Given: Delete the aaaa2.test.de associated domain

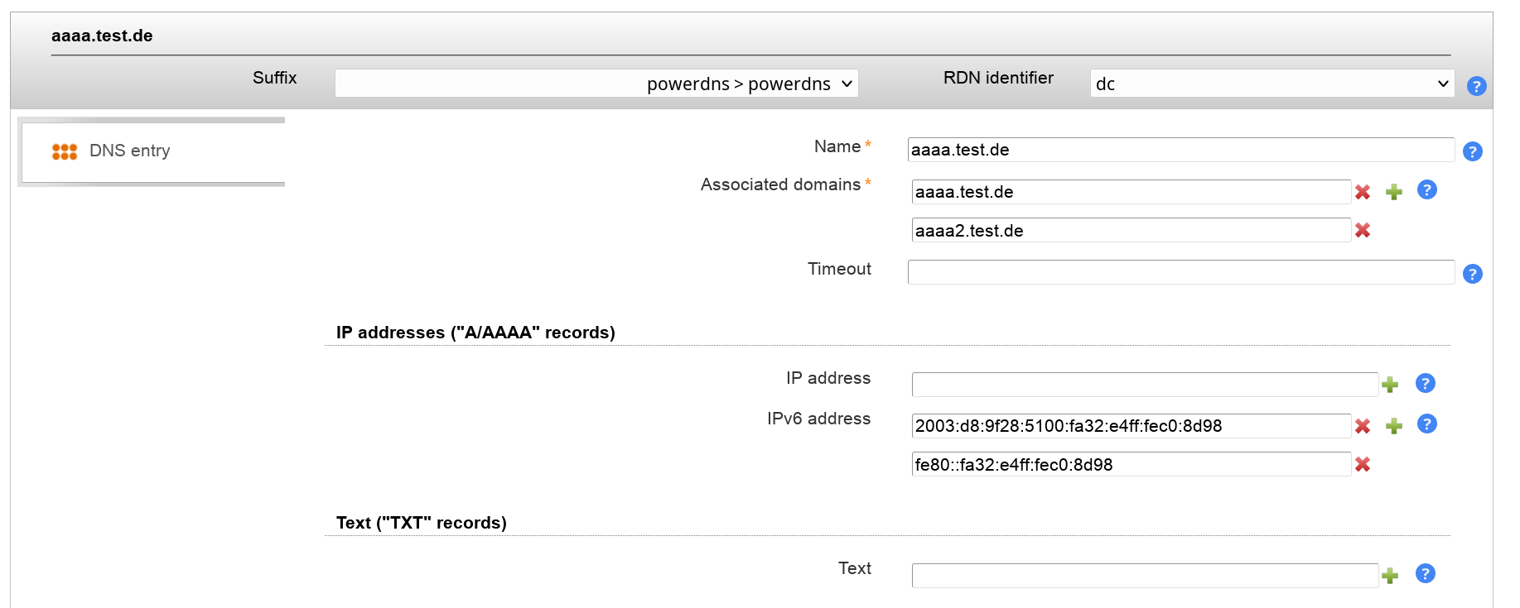Looking at the screenshot, I should point(1362,231).
